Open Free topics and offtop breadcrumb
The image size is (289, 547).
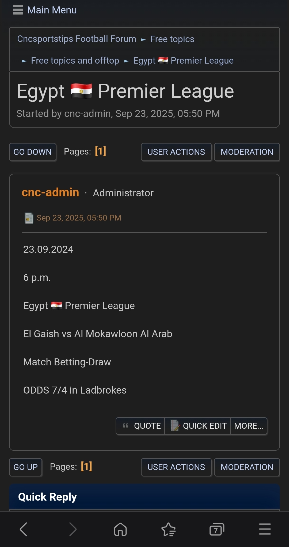(75, 61)
